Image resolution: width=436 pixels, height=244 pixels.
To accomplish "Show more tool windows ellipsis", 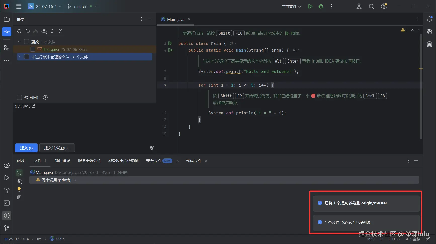I will tap(7, 60).
